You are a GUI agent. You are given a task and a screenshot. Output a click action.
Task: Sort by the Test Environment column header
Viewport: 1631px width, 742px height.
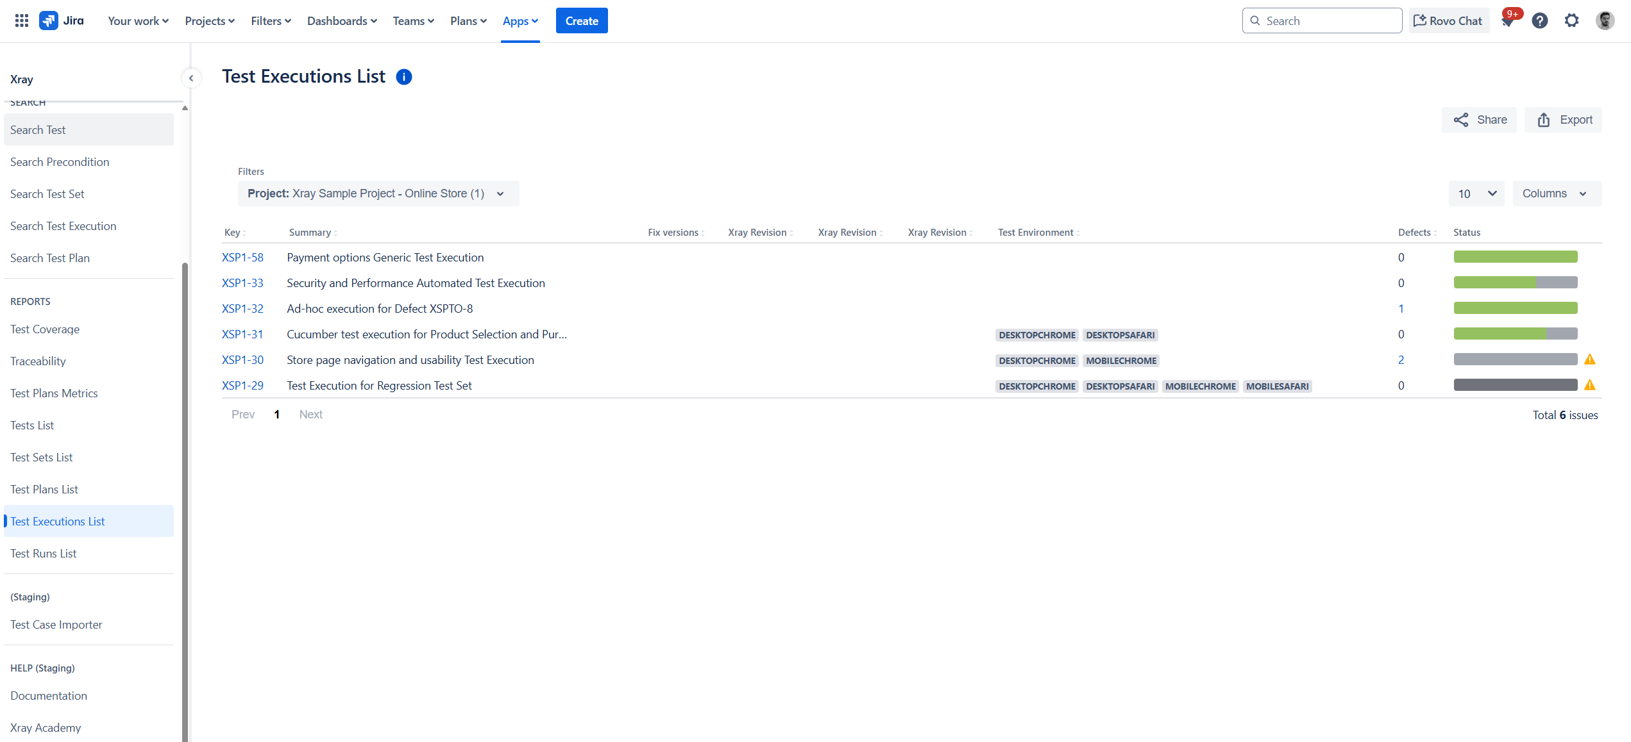click(x=1038, y=233)
